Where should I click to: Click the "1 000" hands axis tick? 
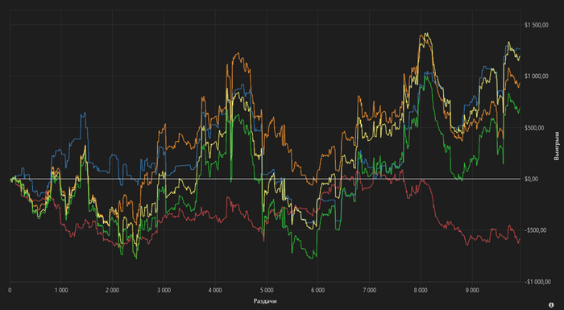[60, 290]
